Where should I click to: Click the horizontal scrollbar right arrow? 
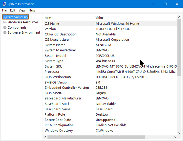175,137
